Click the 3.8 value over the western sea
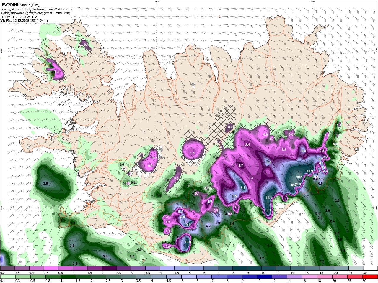 (x=45, y=184)
